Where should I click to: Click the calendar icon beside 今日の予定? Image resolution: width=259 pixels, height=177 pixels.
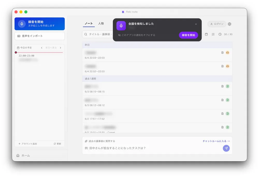(18, 48)
